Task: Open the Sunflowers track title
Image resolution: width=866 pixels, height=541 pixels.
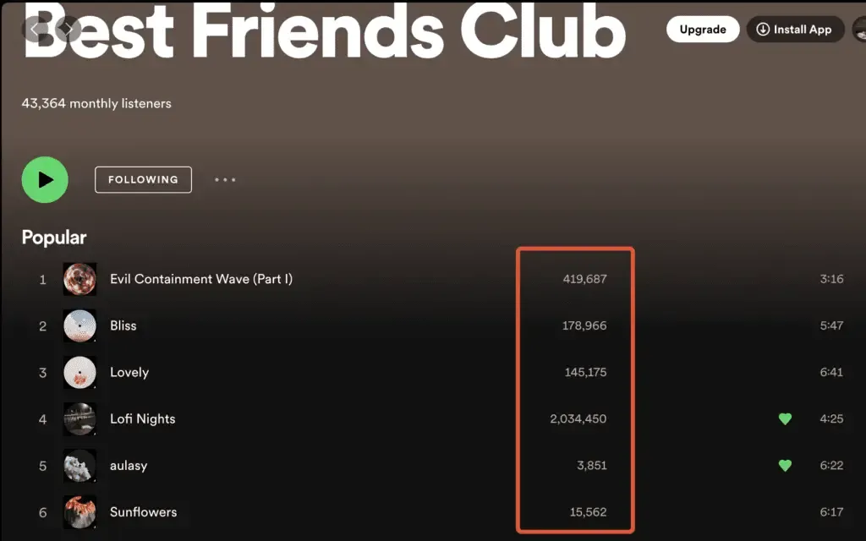Action: [x=143, y=511]
